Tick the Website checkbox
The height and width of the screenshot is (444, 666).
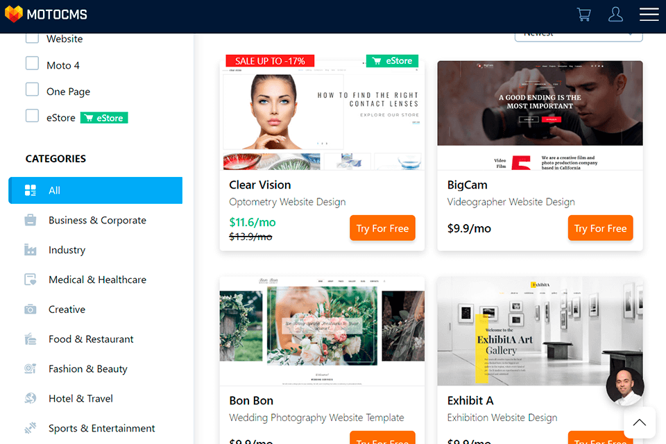pyautogui.click(x=32, y=38)
